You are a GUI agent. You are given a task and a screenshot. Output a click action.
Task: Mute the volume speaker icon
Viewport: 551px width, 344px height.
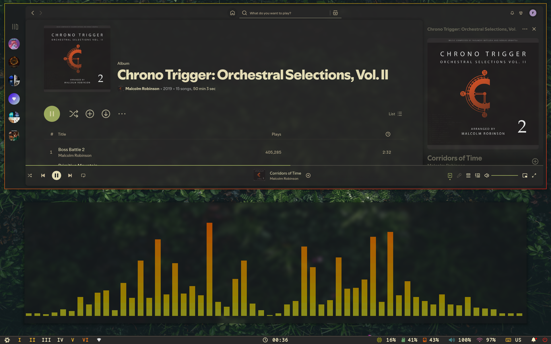(x=487, y=175)
